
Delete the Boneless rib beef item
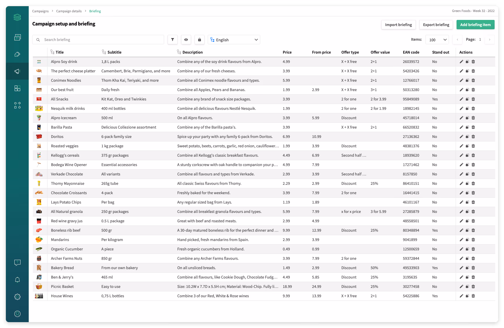tap(473, 230)
